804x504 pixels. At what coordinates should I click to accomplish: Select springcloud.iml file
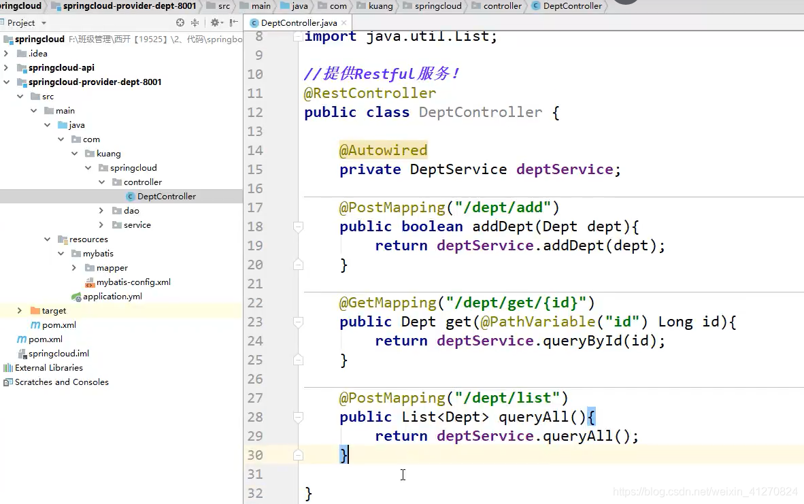(x=53, y=354)
